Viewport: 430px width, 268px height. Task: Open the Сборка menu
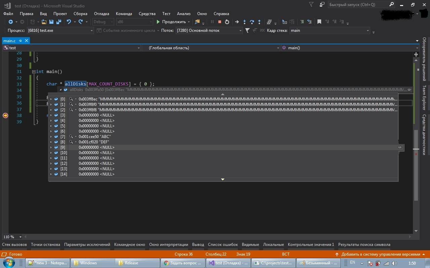[x=80, y=14]
